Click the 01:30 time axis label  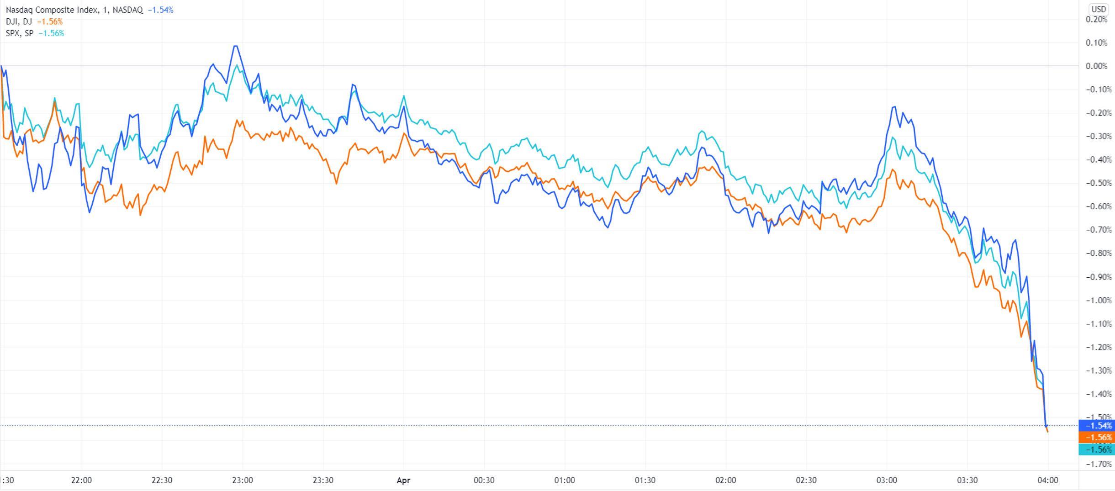[x=645, y=480]
